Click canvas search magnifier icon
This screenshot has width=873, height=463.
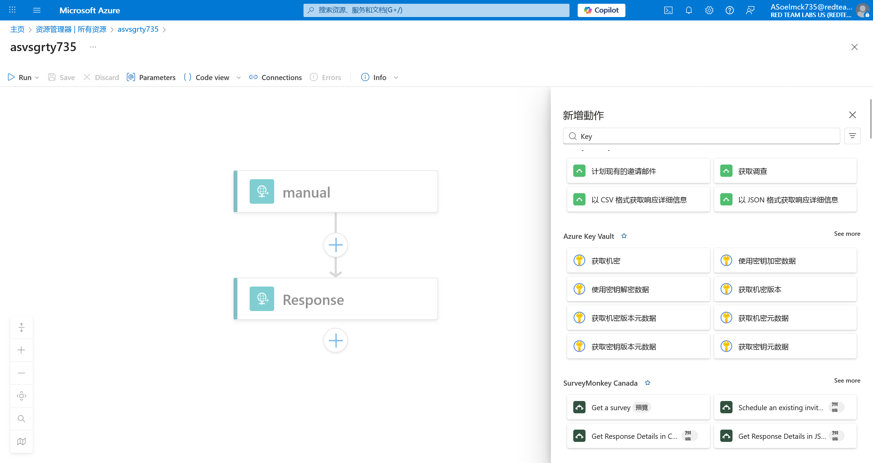(x=21, y=418)
